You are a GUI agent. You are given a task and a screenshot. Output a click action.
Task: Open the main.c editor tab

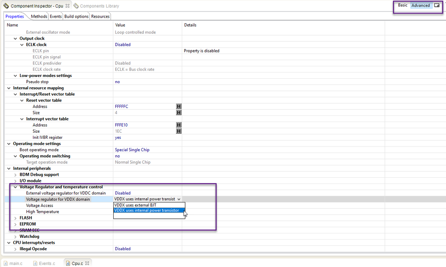click(16, 263)
